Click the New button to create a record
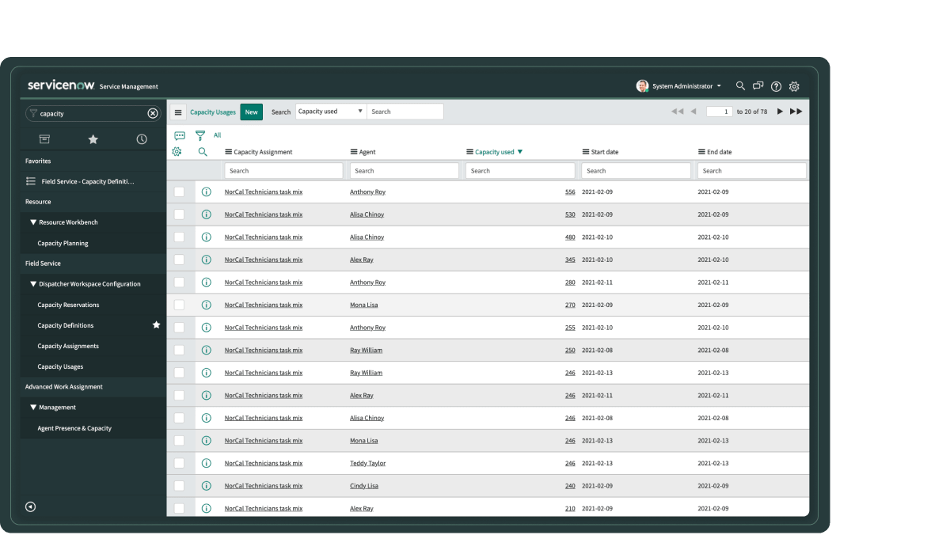950x535 pixels. click(251, 112)
